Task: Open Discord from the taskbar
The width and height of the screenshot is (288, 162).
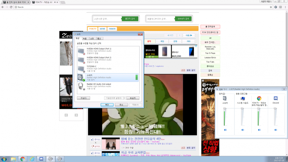Action: click(41, 159)
